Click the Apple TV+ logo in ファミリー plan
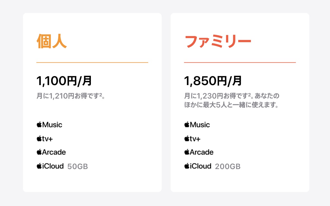The height and width of the screenshot is (206, 330). coord(192,139)
